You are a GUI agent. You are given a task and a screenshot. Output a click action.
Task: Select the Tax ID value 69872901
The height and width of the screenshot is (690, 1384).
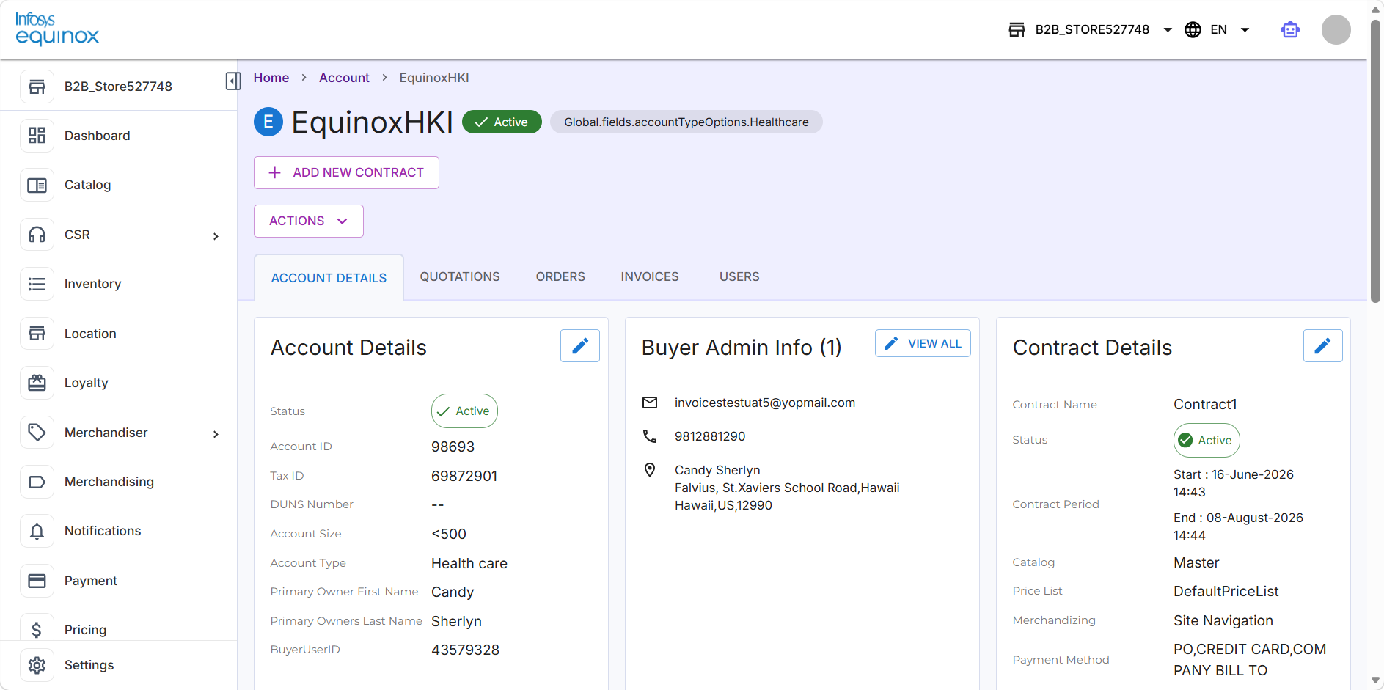(x=464, y=476)
